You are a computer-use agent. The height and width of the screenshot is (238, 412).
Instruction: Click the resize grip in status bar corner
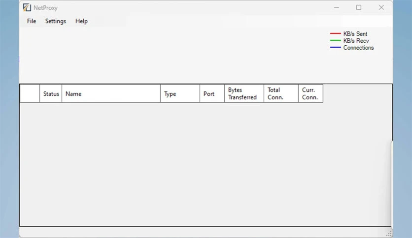click(x=389, y=234)
